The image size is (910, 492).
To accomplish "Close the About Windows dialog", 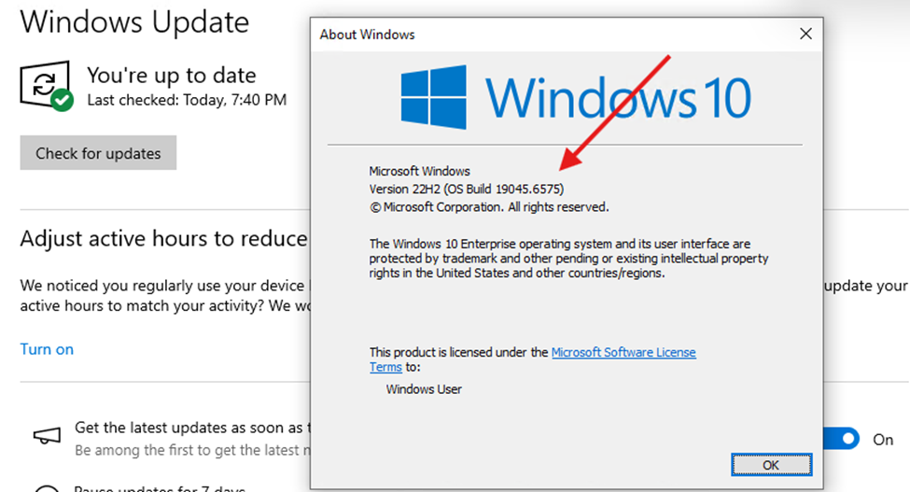I will pyautogui.click(x=805, y=35).
